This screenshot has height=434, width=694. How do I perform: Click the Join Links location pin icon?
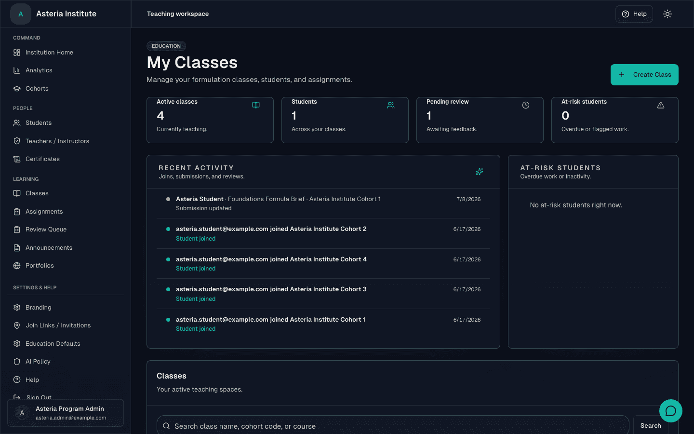(x=17, y=325)
